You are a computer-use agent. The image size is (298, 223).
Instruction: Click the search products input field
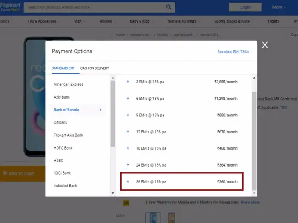(x=95, y=7)
